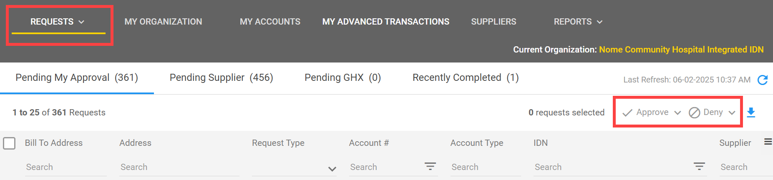Click the blue download icon
Viewport: 773px width, 180px height.
[x=751, y=112]
